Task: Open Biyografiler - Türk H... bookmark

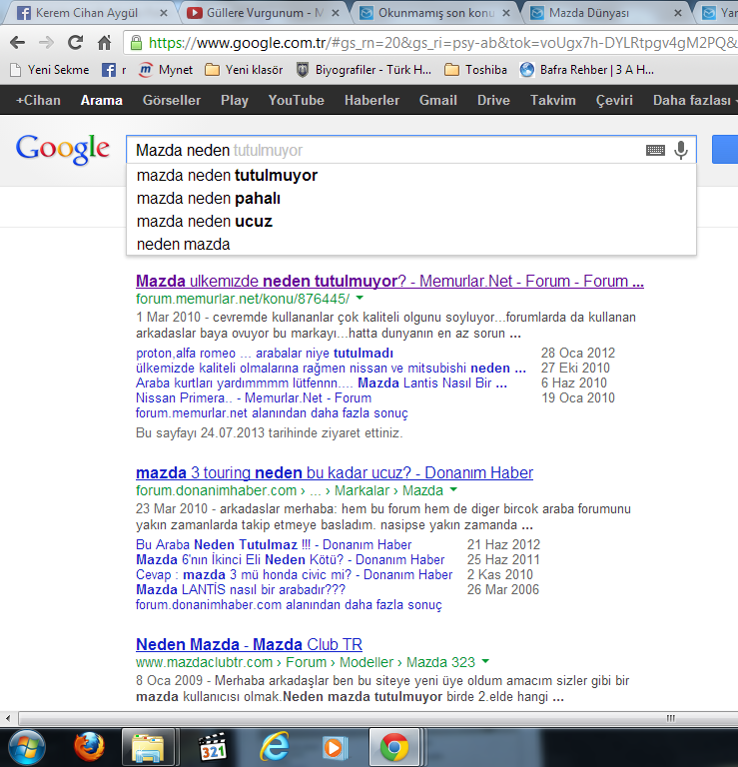Action: point(364,70)
